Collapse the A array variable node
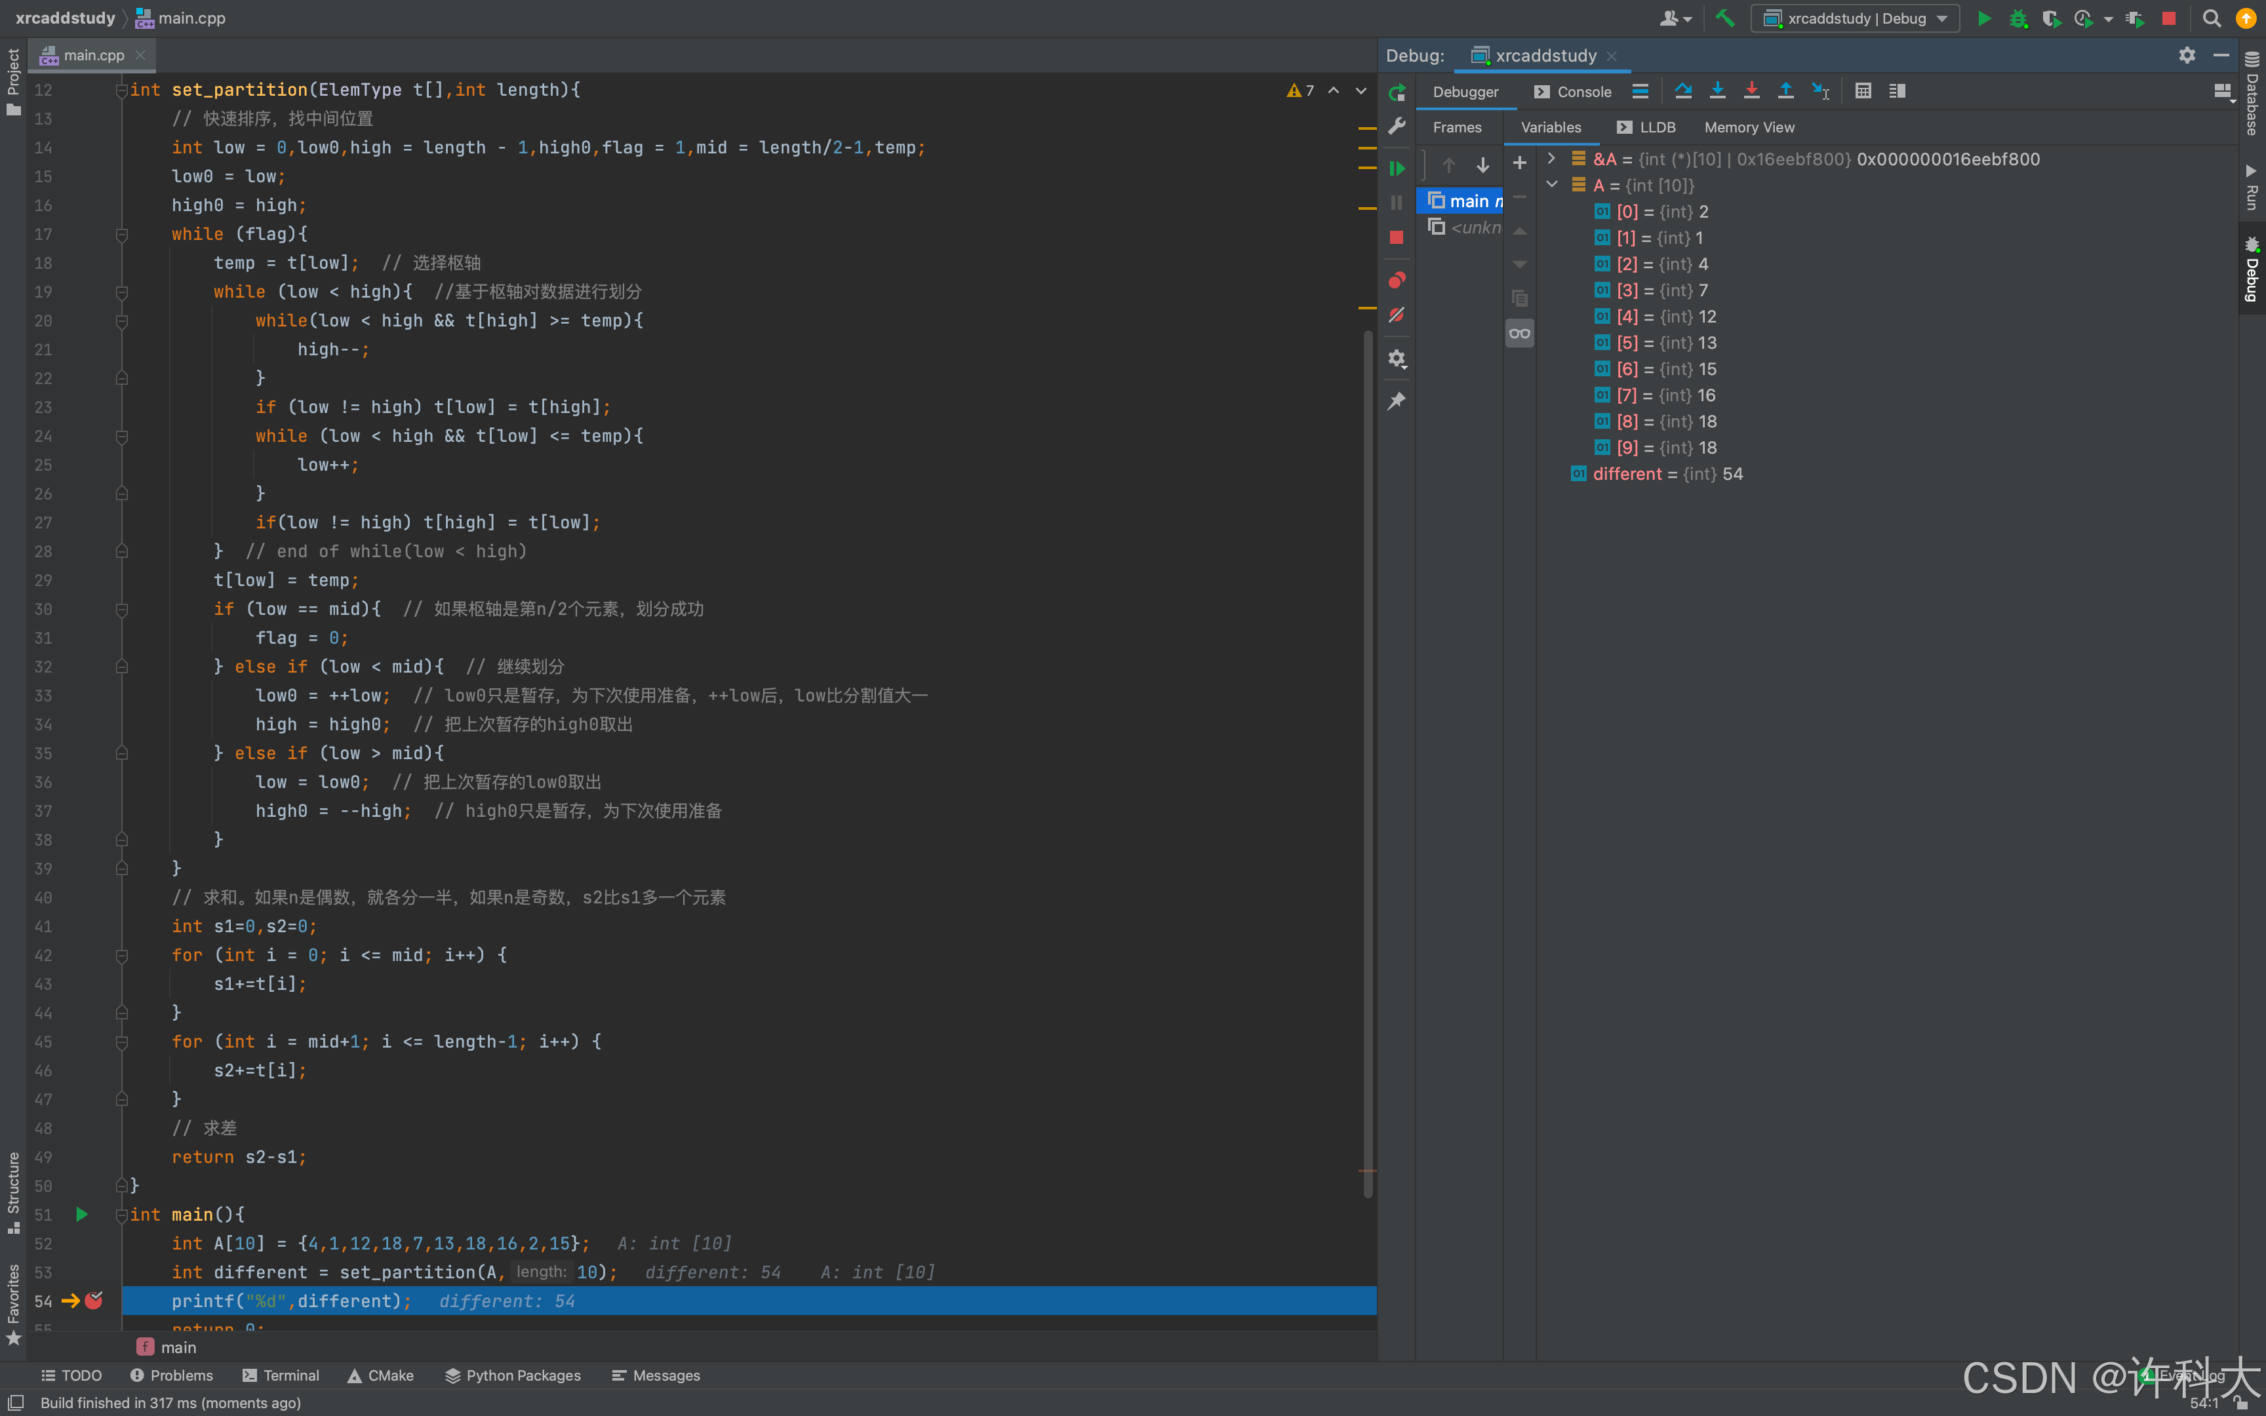Viewport: 2266px width, 1416px height. click(1551, 184)
